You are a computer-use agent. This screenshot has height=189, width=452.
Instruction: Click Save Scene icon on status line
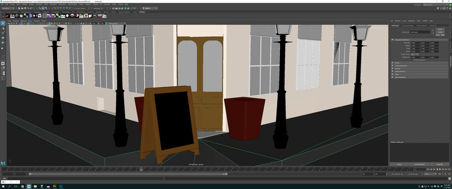(x=24, y=8)
